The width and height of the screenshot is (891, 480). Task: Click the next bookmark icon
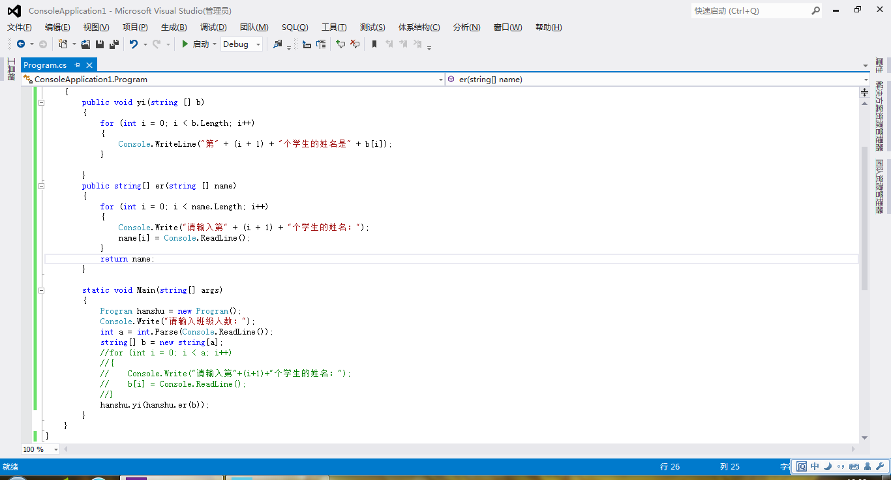pos(404,44)
